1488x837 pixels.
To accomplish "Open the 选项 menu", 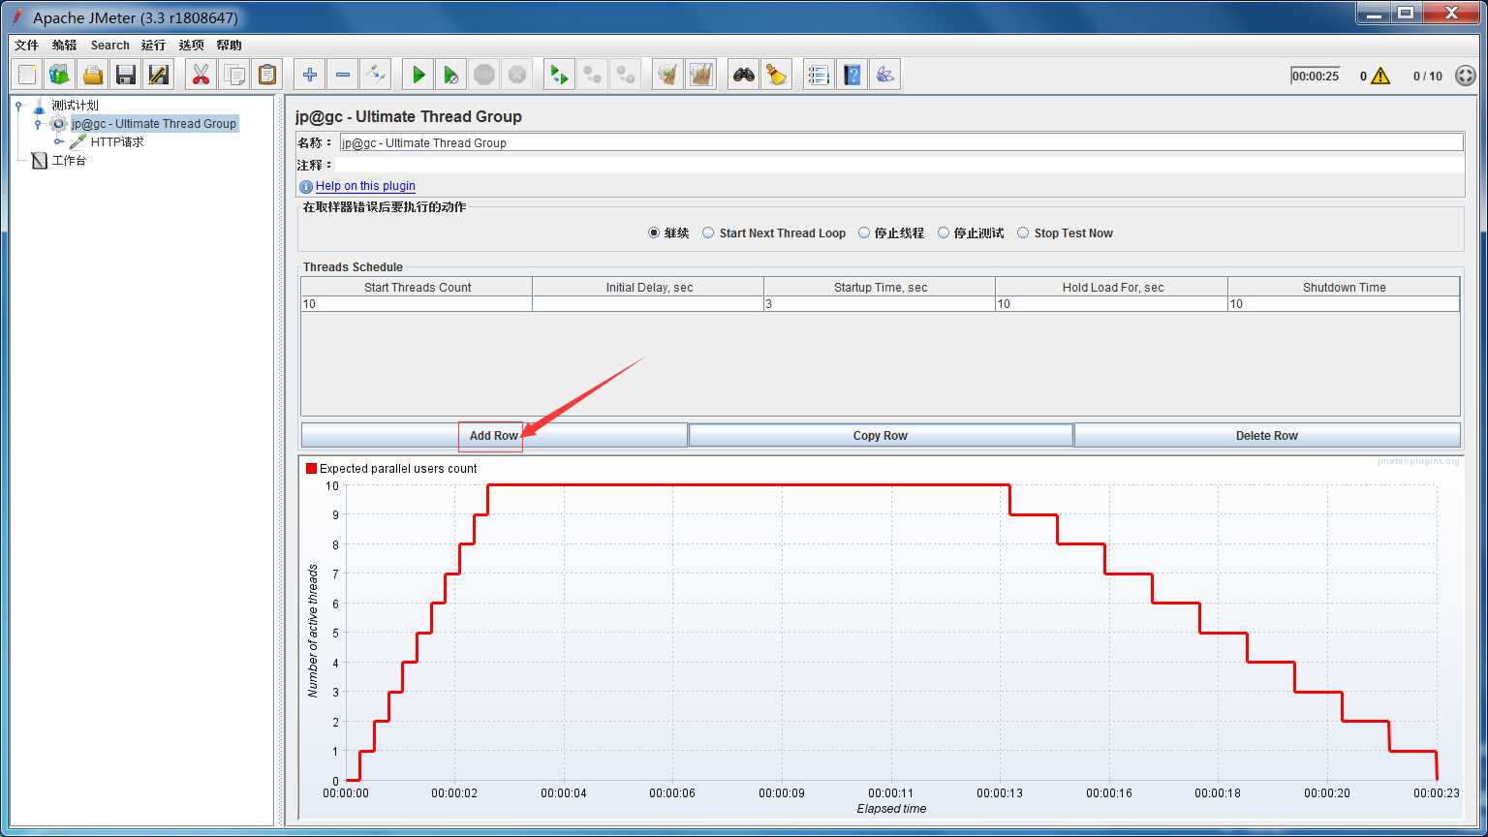I will (x=192, y=45).
